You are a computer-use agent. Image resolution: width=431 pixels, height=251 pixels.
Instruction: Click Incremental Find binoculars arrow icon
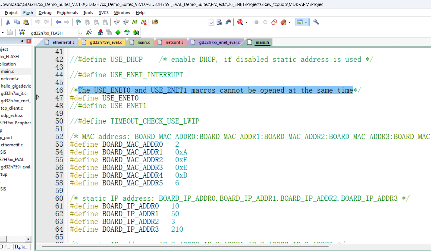point(228,22)
